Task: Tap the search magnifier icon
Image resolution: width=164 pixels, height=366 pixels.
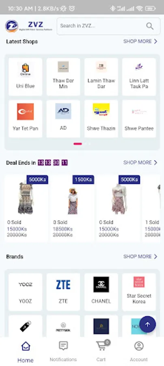Action: tap(150, 26)
